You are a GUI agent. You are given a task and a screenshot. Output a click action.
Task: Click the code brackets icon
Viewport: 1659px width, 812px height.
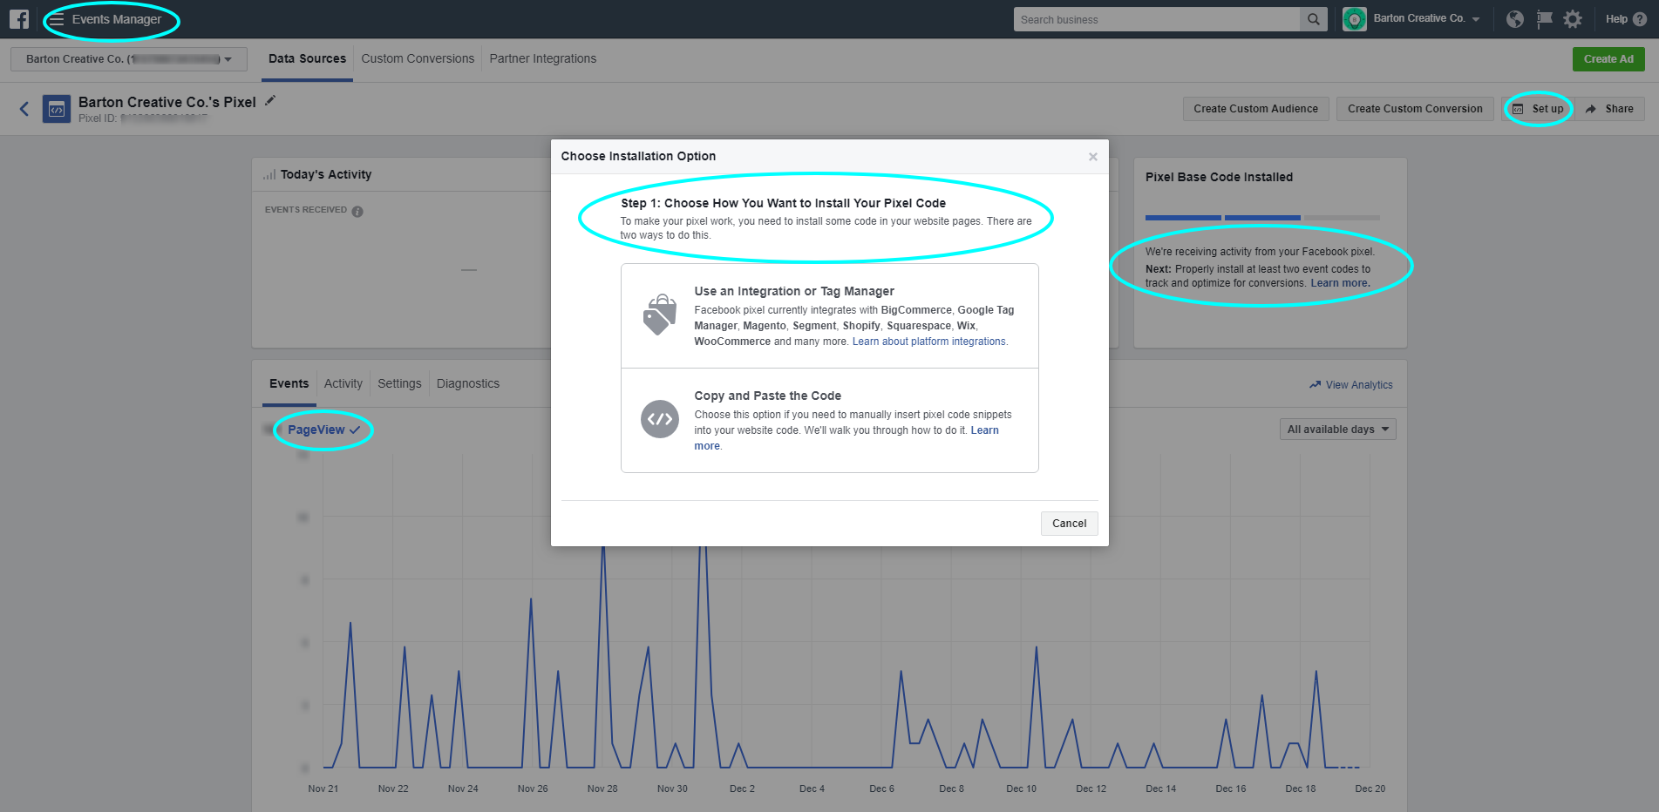pos(660,419)
